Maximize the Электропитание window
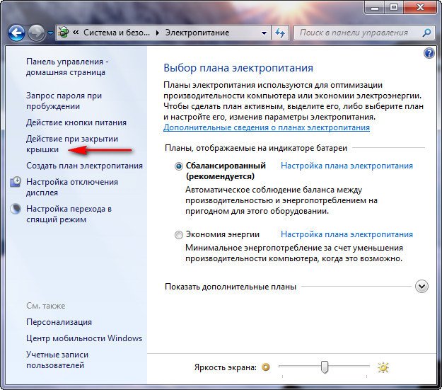 pyautogui.click(x=394, y=7)
